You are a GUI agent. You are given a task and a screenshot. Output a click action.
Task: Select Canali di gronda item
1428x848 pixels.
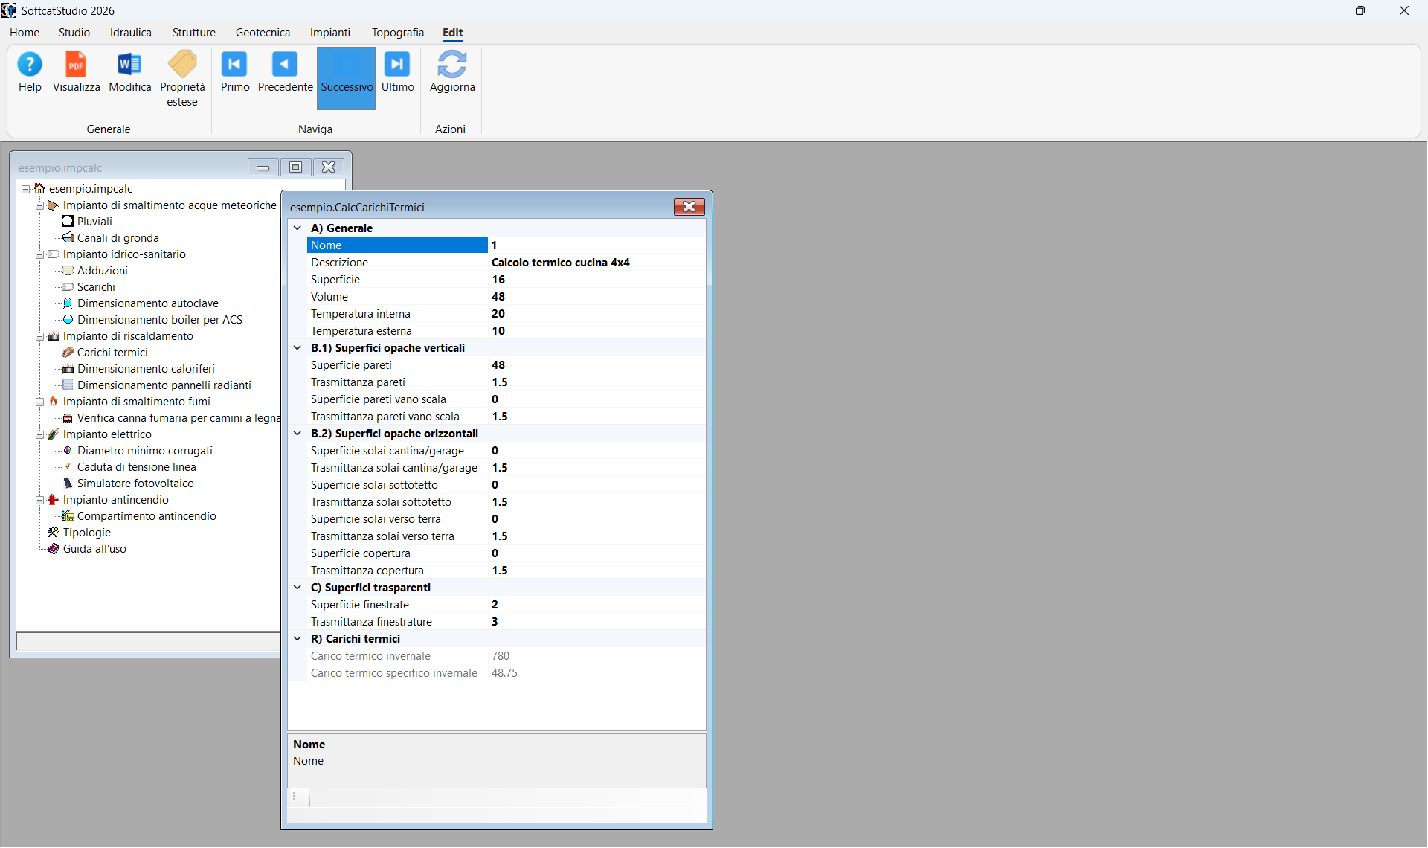(x=118, y=238)
